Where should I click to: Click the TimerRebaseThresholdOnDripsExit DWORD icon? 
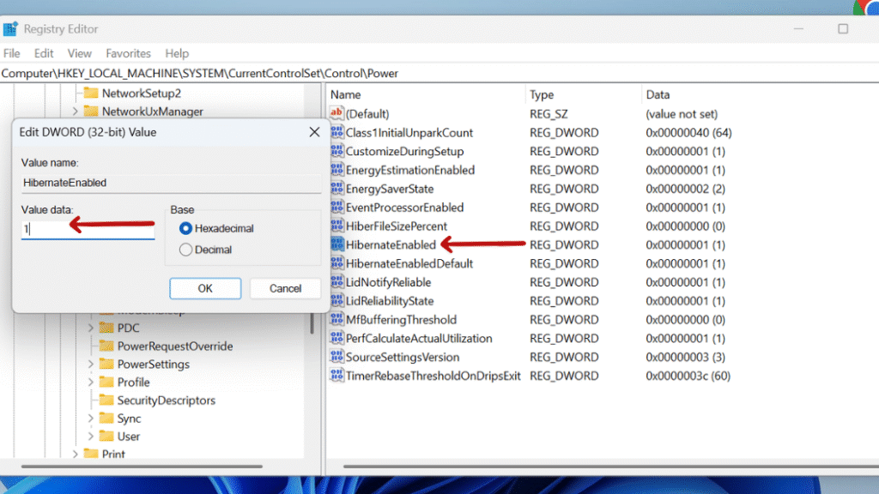[336, 376]
